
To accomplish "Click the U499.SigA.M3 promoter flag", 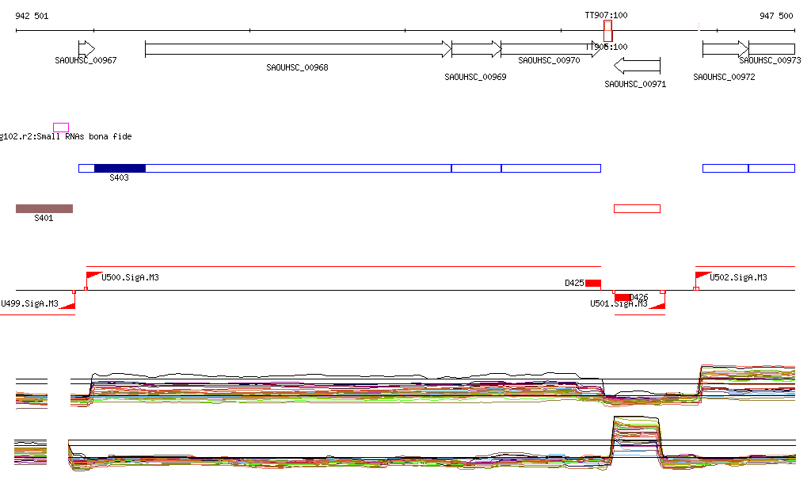I will [x=68, y=304].
